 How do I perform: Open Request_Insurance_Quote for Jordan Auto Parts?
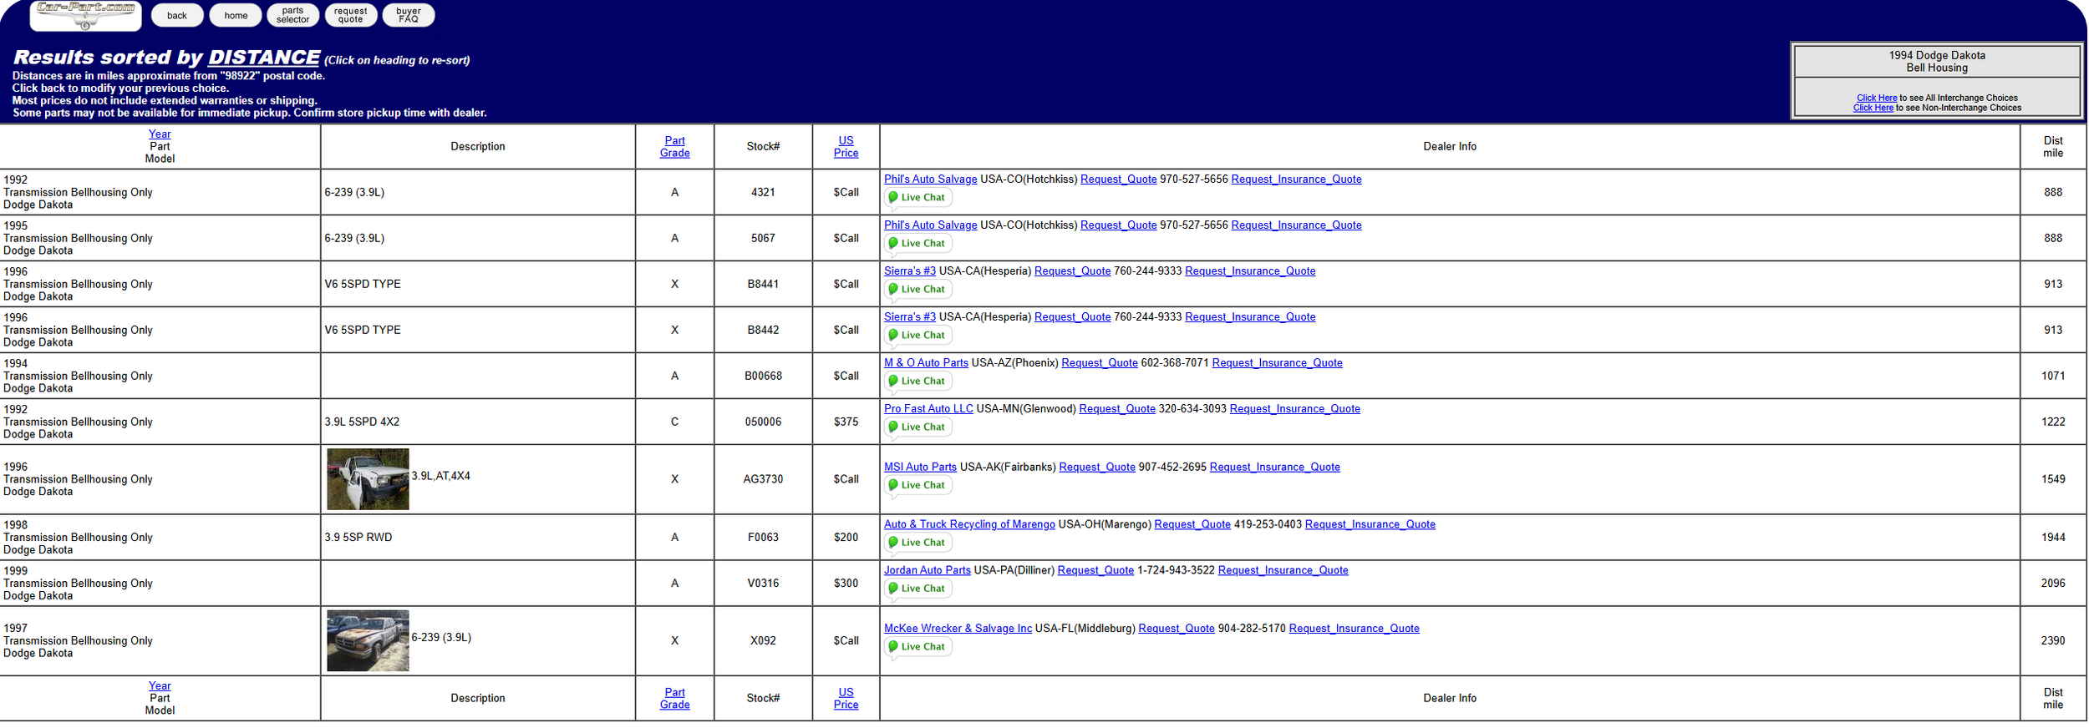click(1283, 570)
